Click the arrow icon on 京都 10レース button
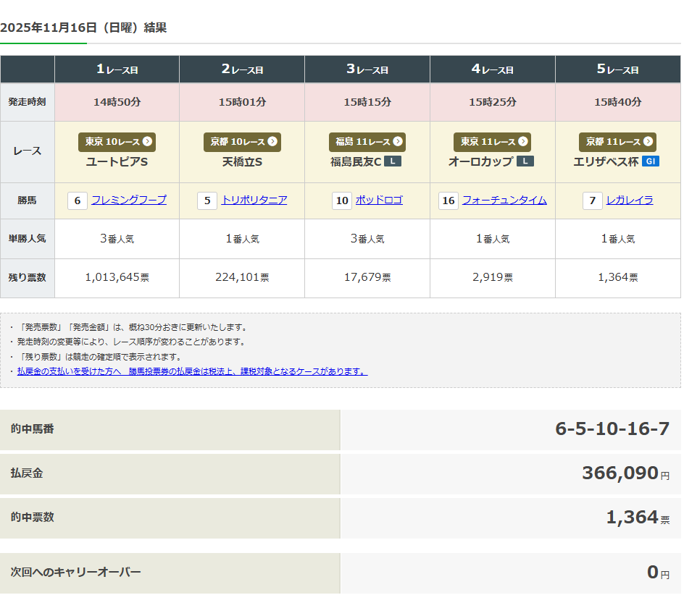Screen dimensions: 684x616 point(272,142)
